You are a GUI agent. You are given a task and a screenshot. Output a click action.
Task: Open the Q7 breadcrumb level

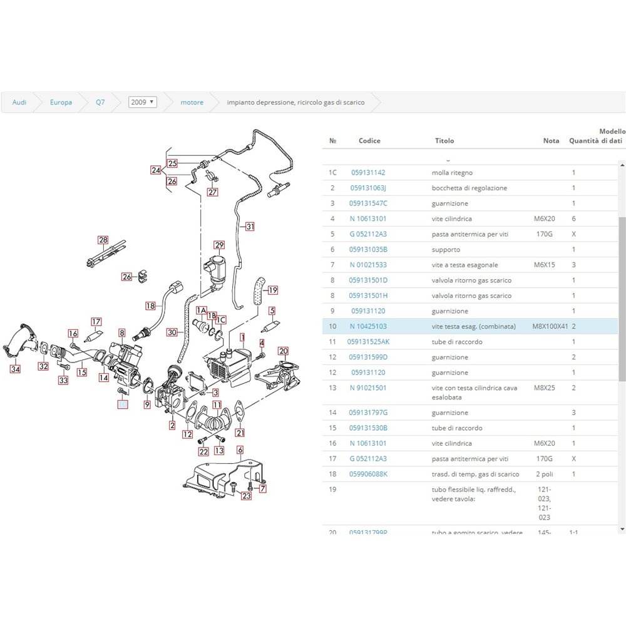[x=100, y=102]
